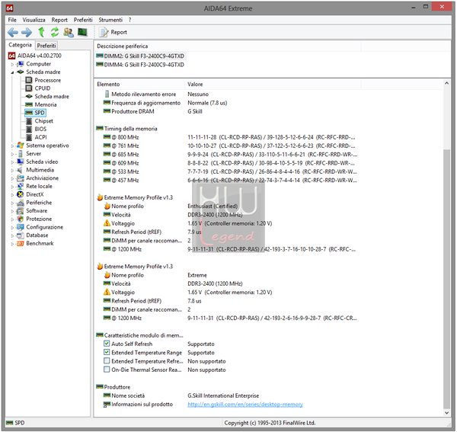The width and height of the screenshot is (457, 432).
Task: Open the File menu
Action: pyautogui.click(x=12, y=20)
